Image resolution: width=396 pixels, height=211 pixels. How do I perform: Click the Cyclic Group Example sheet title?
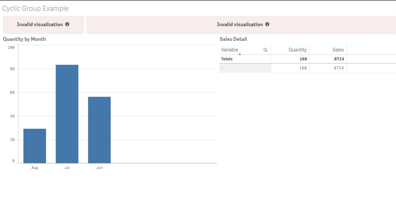click(35, 9)
